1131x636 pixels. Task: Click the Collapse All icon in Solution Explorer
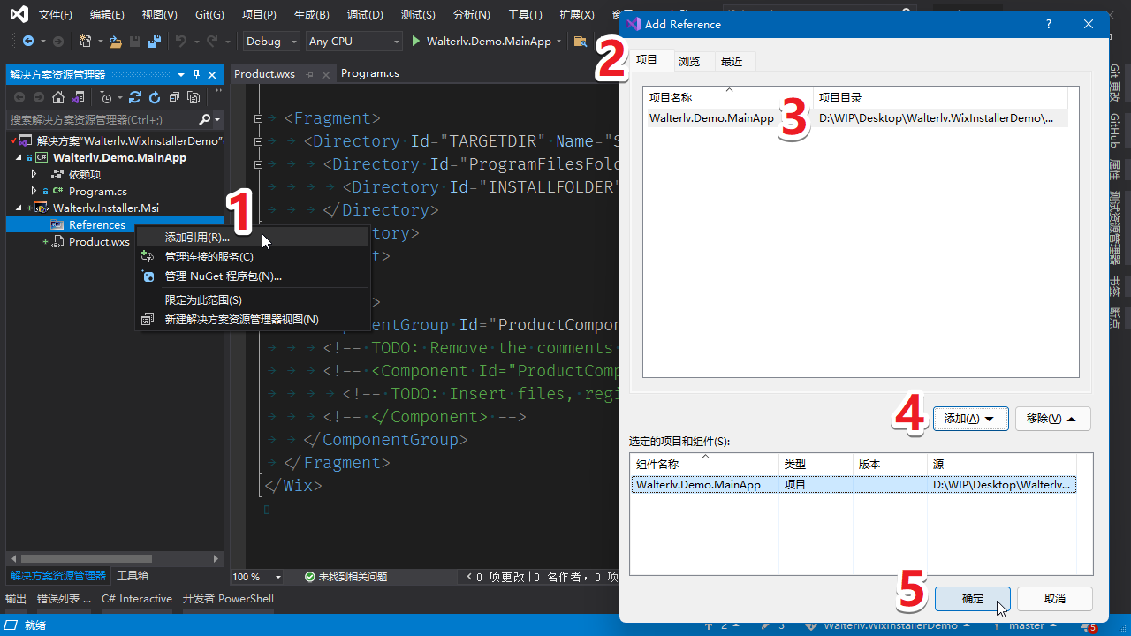click(x=174, y=97)
